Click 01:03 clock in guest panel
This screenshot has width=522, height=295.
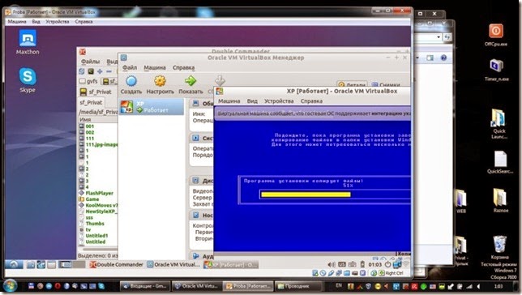point(374,265)
